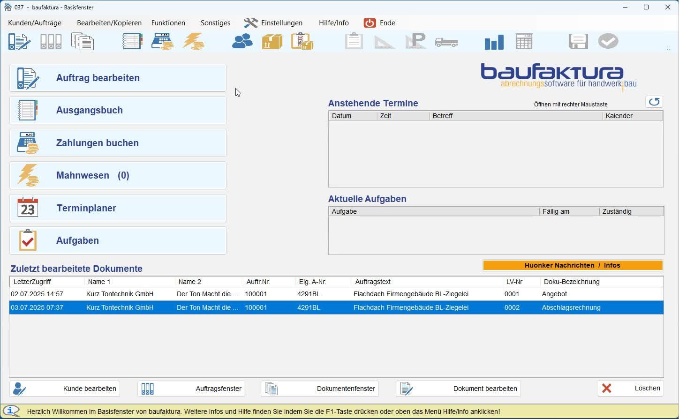Open the bar chart statistics toolbar icon
679x419 pixels.
click(494, 42)
